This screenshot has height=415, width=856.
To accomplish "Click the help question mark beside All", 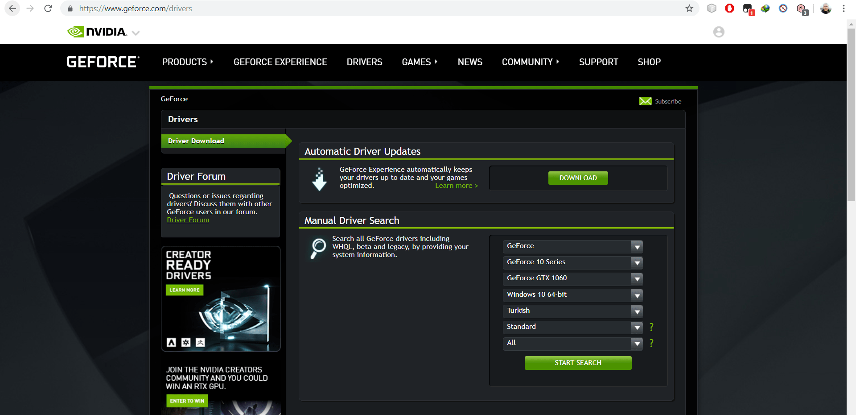I will pos(651,343).
